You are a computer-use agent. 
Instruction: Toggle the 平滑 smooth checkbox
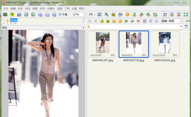point(60,14)
